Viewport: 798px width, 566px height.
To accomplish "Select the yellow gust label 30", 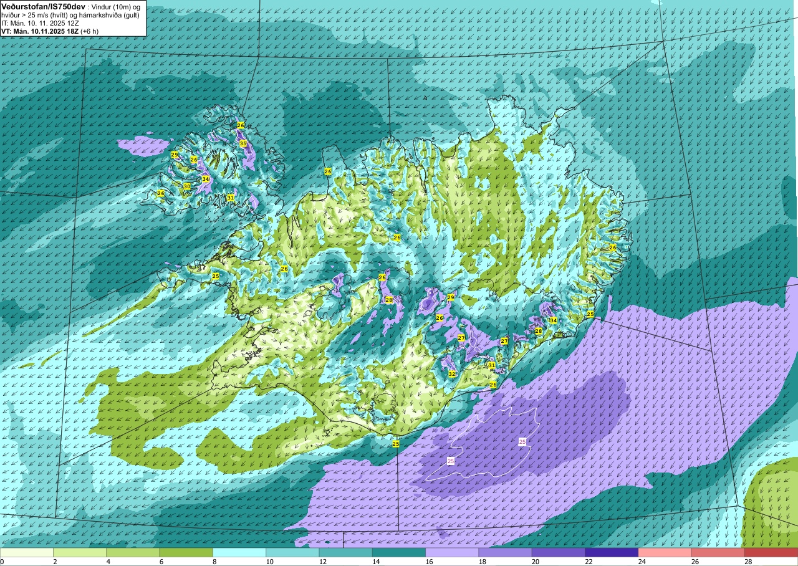I will (186, 186).
